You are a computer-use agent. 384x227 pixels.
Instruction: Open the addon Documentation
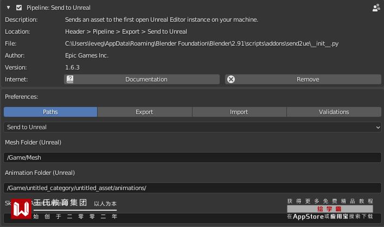pyautogui.click(x=142, y=79)
